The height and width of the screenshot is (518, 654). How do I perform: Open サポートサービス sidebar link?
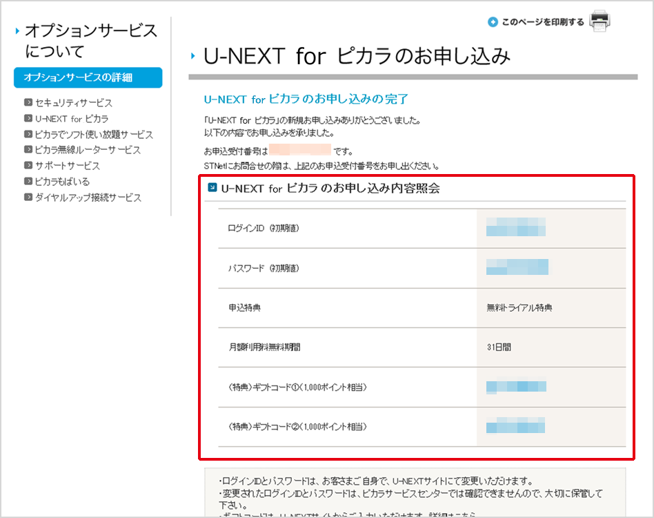(x=68, y=166)
